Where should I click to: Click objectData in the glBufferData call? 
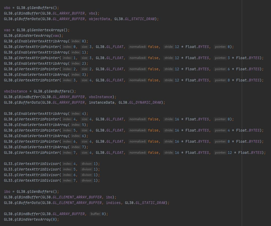[99, 19]
